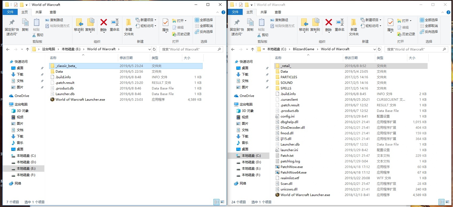Click Invert selection in right window ribbon

click(x=429, y=32)
